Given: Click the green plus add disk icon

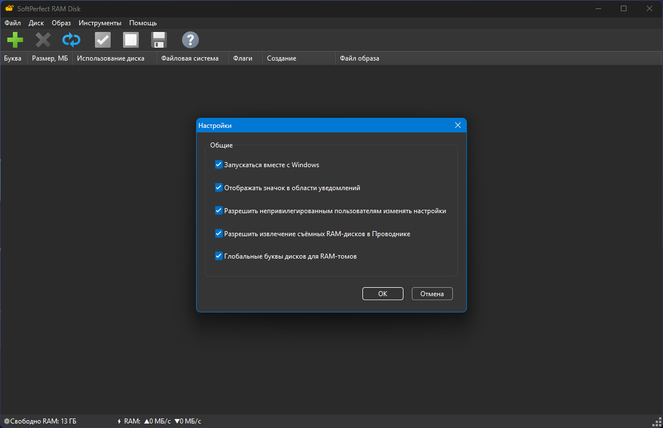Looking at the screenshot, I should (15, 40).
